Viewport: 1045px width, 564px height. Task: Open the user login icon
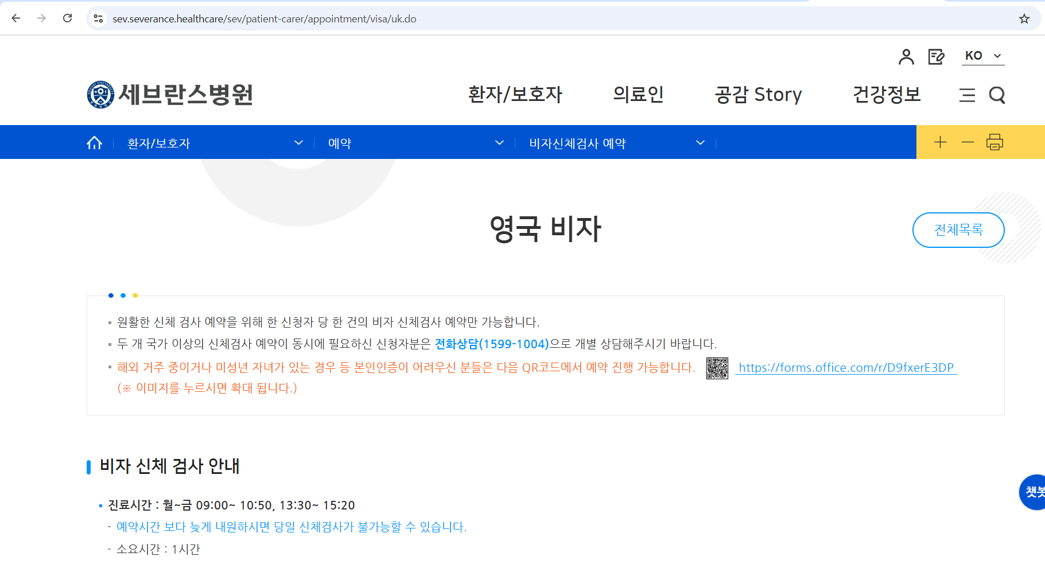pyautogui.click(x=907, y=56)
